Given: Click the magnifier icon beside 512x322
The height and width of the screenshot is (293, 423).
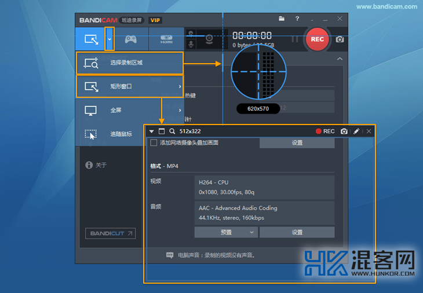Looking at the screenshot, I should pos(172,131).
